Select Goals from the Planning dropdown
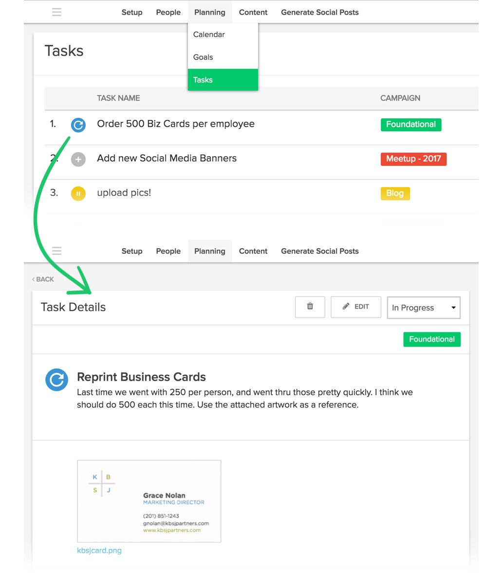The height and width of the screenshot is (579, 503). 223,57
